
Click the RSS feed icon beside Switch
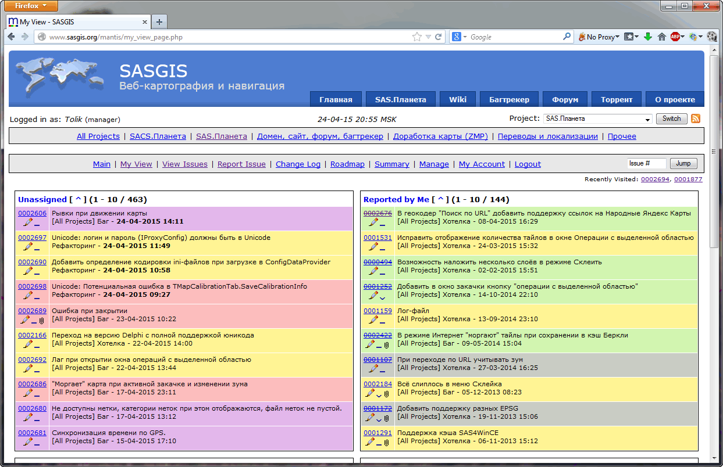[695, 118]
